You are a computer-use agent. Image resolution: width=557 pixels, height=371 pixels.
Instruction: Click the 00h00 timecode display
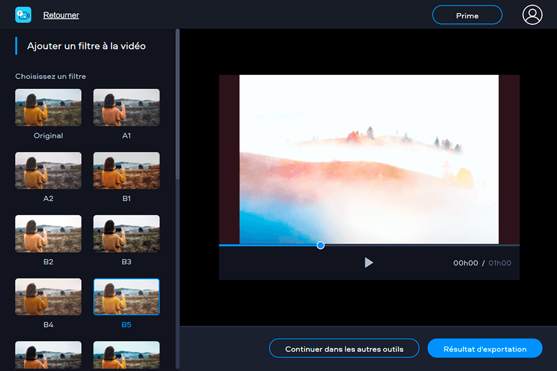pyautogui.click(x=465, y=263)
